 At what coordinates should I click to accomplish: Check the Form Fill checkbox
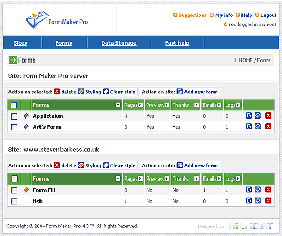point(14,190)
